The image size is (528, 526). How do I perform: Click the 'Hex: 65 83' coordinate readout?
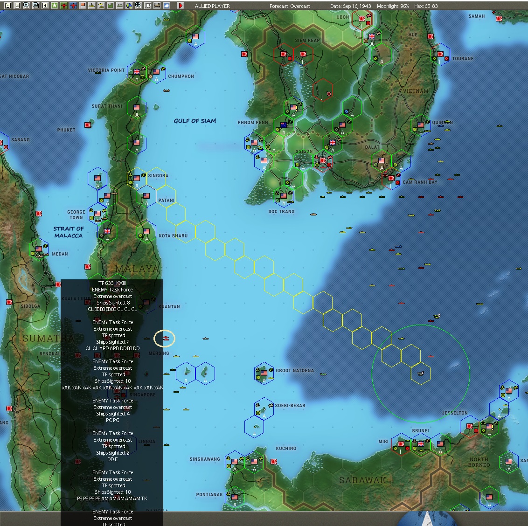click(426, 6)
